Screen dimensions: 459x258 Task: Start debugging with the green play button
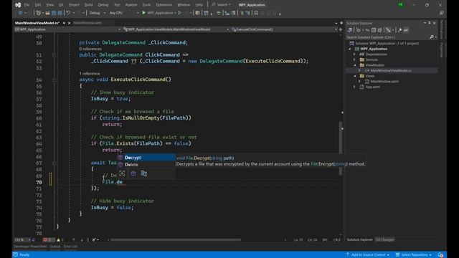143,13
